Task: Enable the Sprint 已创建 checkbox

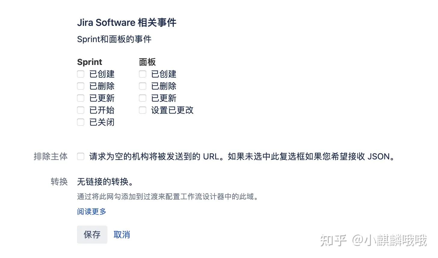Action: [80, 74]
